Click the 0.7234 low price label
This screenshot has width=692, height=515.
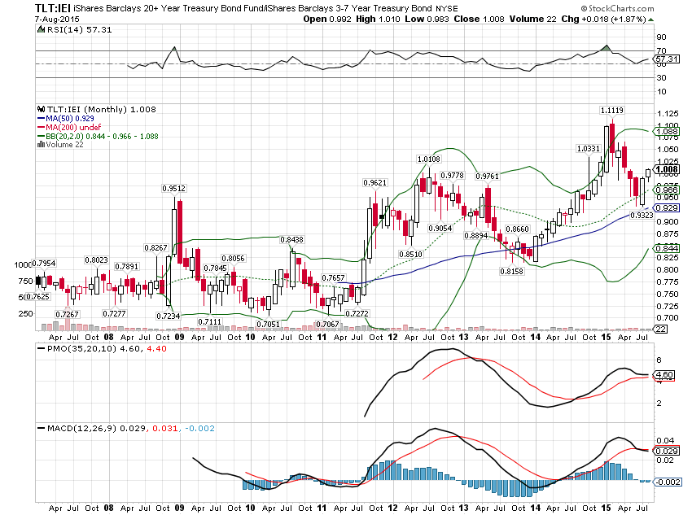(x=169, y=316)
